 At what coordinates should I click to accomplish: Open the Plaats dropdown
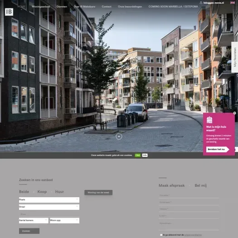click(49, 200)
